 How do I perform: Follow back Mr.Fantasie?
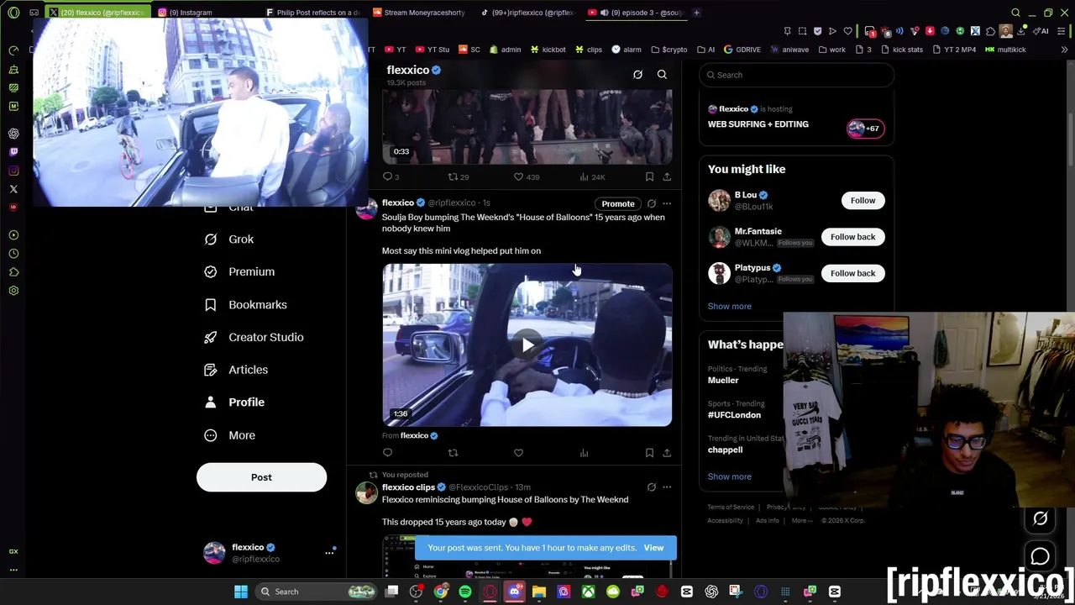852,237
